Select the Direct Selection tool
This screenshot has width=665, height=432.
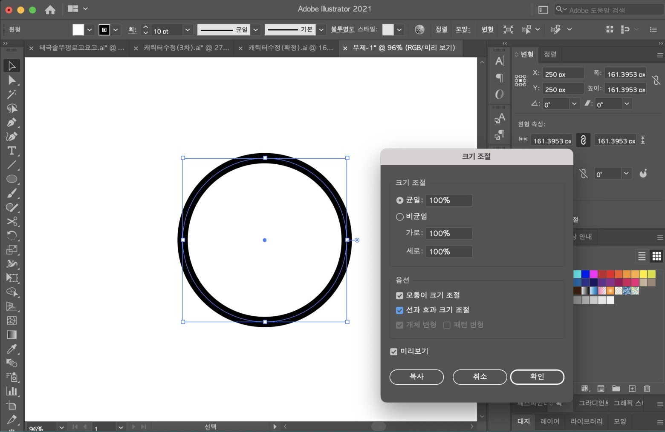[x=12, y=80]
